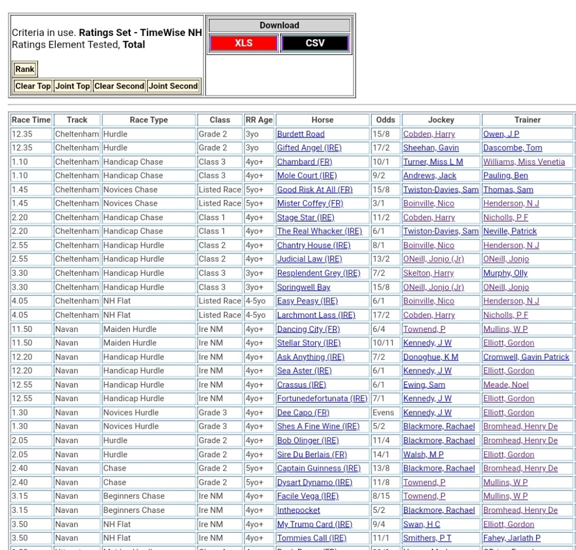The width and height of the screenshot is (576, 550).
Task: Select trainer Cromwell, Gavin Patrick
Action: (526, 357)
